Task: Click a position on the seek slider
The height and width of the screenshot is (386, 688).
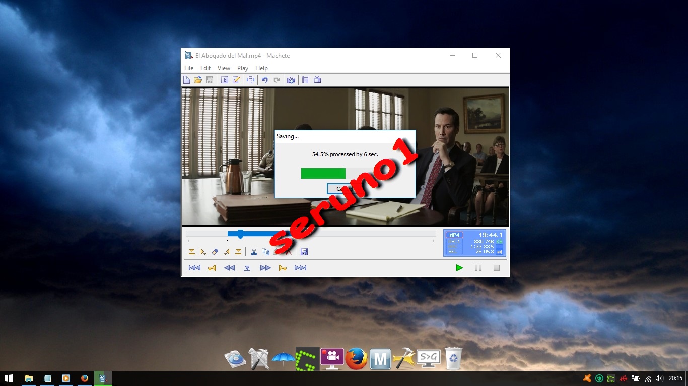Action: pos(353,233)
